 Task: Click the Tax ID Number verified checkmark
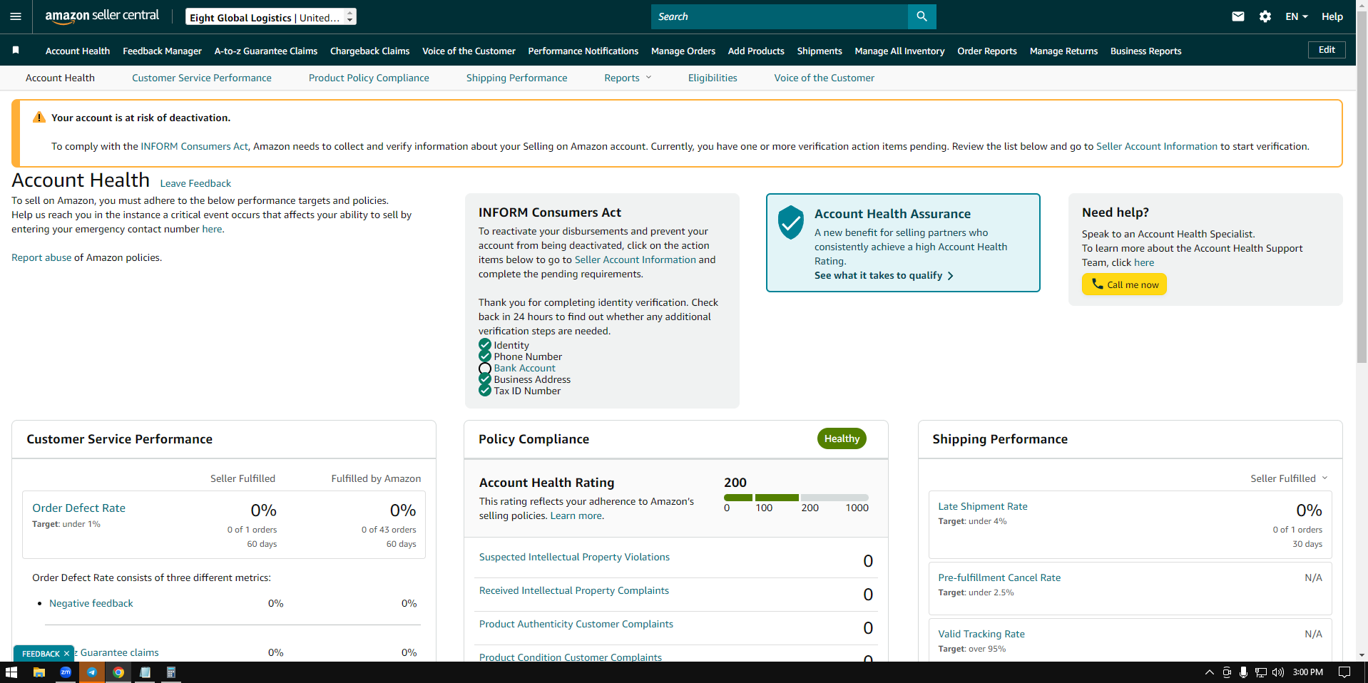coord(485,391)
